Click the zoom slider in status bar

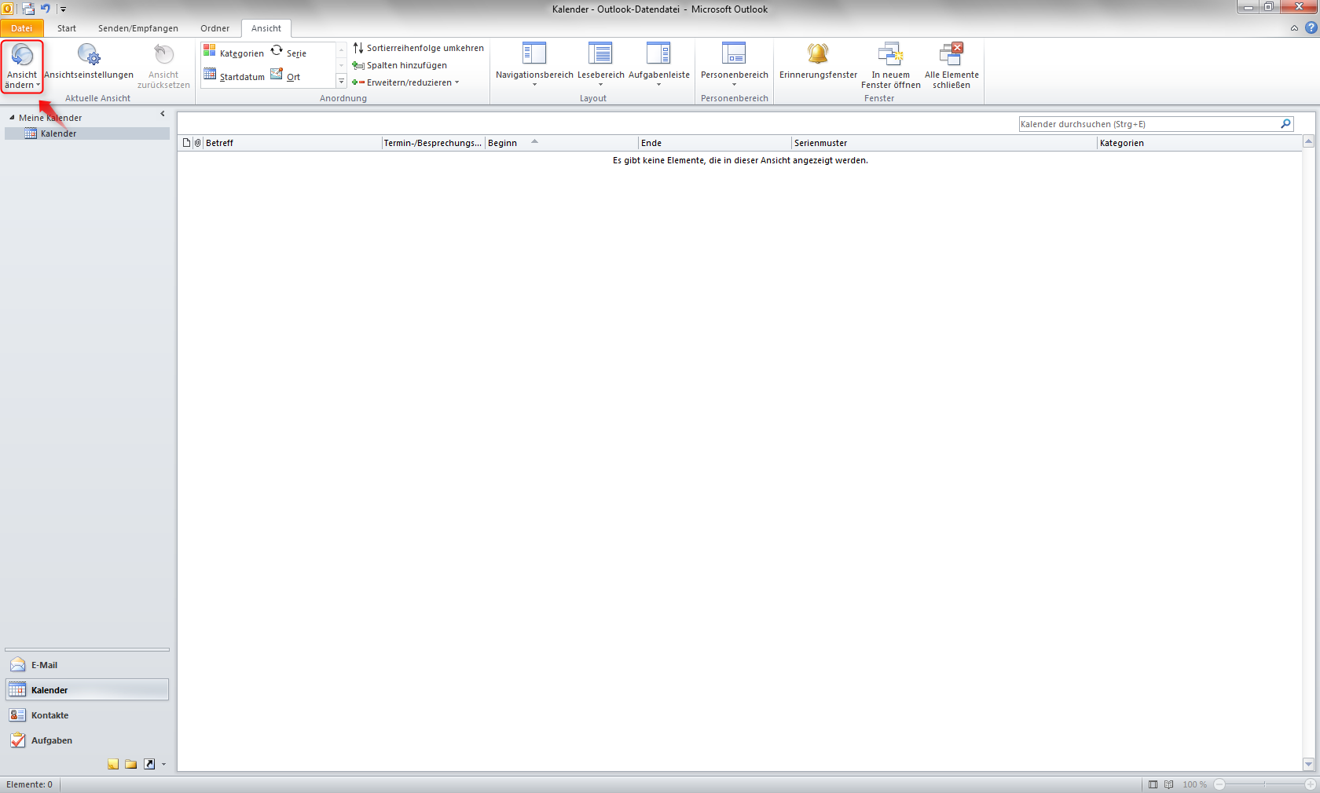click(x=1264, y=784)
